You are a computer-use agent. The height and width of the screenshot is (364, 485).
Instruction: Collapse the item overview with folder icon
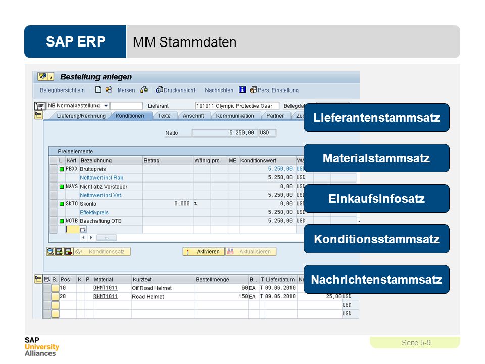coord(38,279)
